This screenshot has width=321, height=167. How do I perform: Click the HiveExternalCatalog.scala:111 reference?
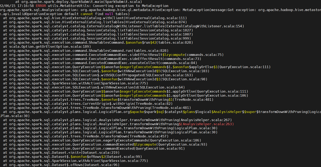tap(155, 18)
